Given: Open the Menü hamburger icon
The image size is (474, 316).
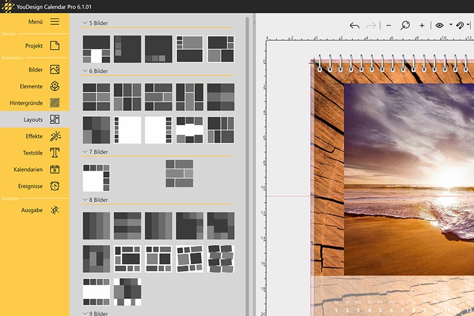Looking at the screenshot, I should [x=55, y=22].
